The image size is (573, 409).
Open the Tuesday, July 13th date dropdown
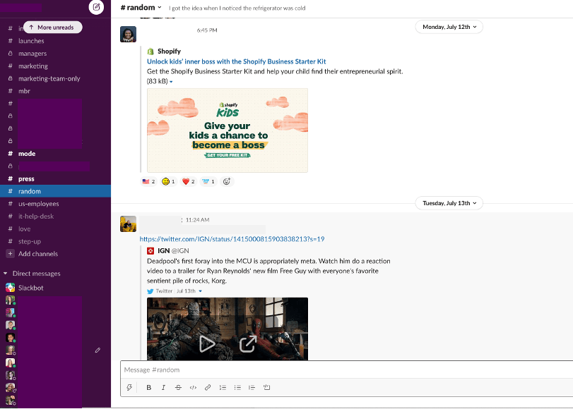pyautogui.click(x=449, y=203)
